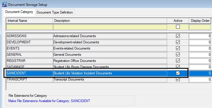Select the SAINCIDENT internal name cell
The image size is (212, 108).
pyautogui.click(x=30, y=73)
